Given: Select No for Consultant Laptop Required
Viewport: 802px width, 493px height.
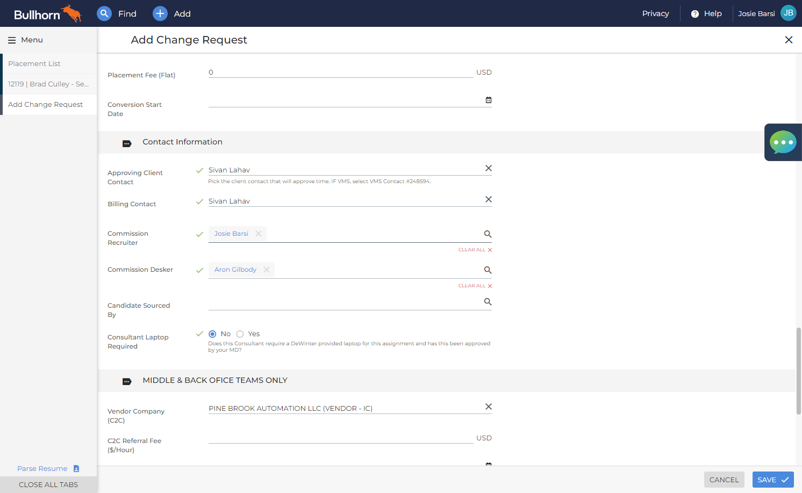Looking at the screenshot, I should pos(212,334).
